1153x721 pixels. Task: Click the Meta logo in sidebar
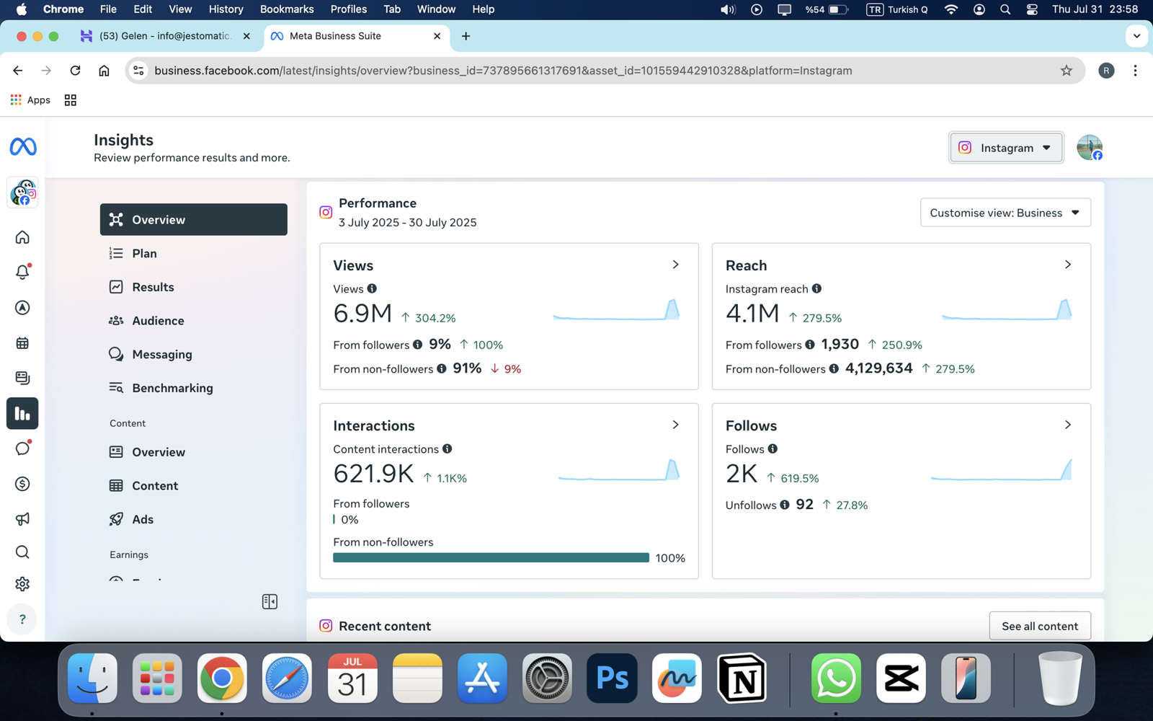(23, 147)
